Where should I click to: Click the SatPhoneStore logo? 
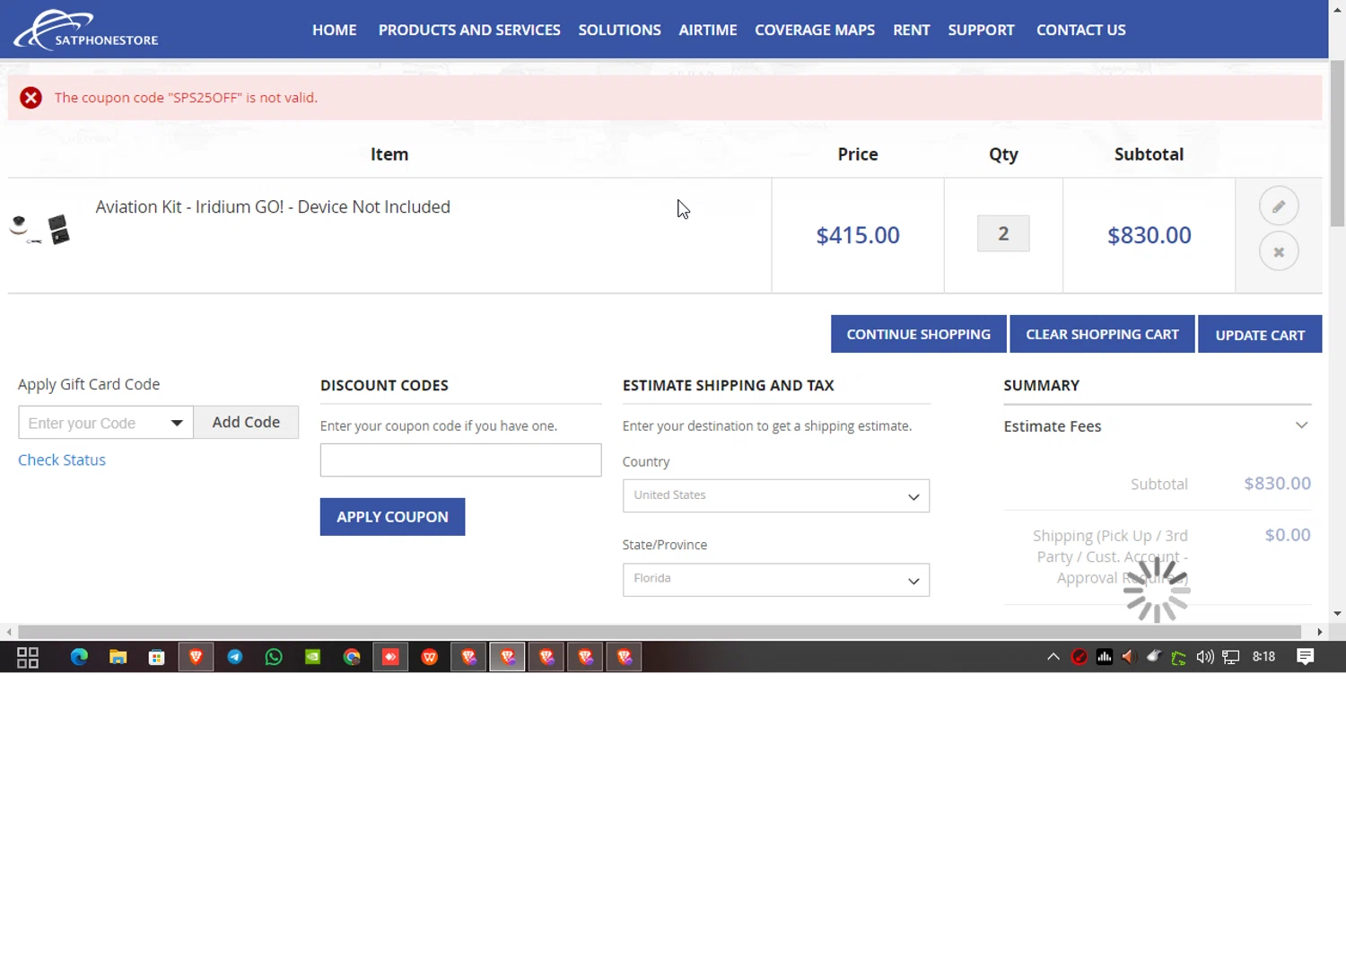[x=86, y=30]
